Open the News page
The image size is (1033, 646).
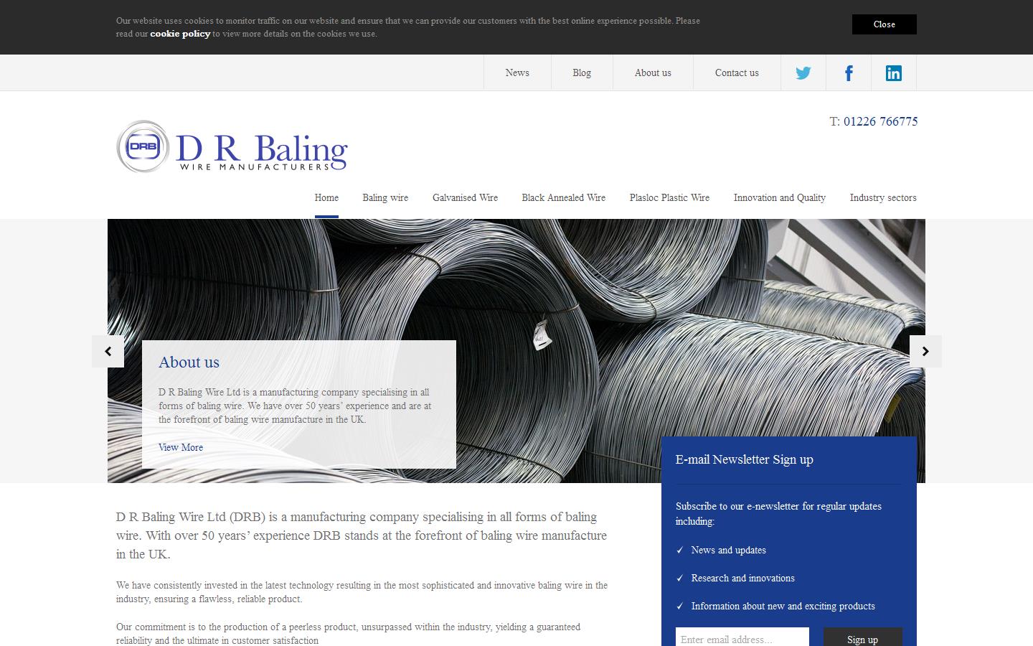[517, 72]
